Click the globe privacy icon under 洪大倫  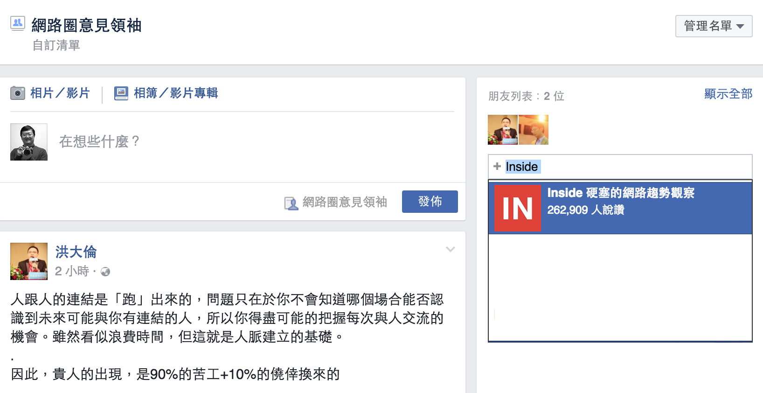pyautogui.click(x=105, y=272)
